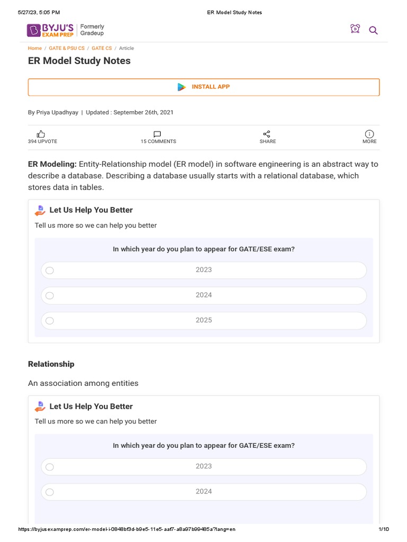Click the Share icon
The image size is (407, 542).
click(267, 134)
